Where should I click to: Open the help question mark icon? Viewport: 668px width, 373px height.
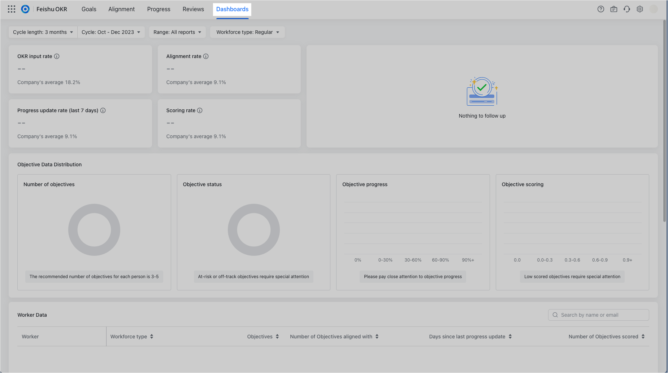(601, 9)
